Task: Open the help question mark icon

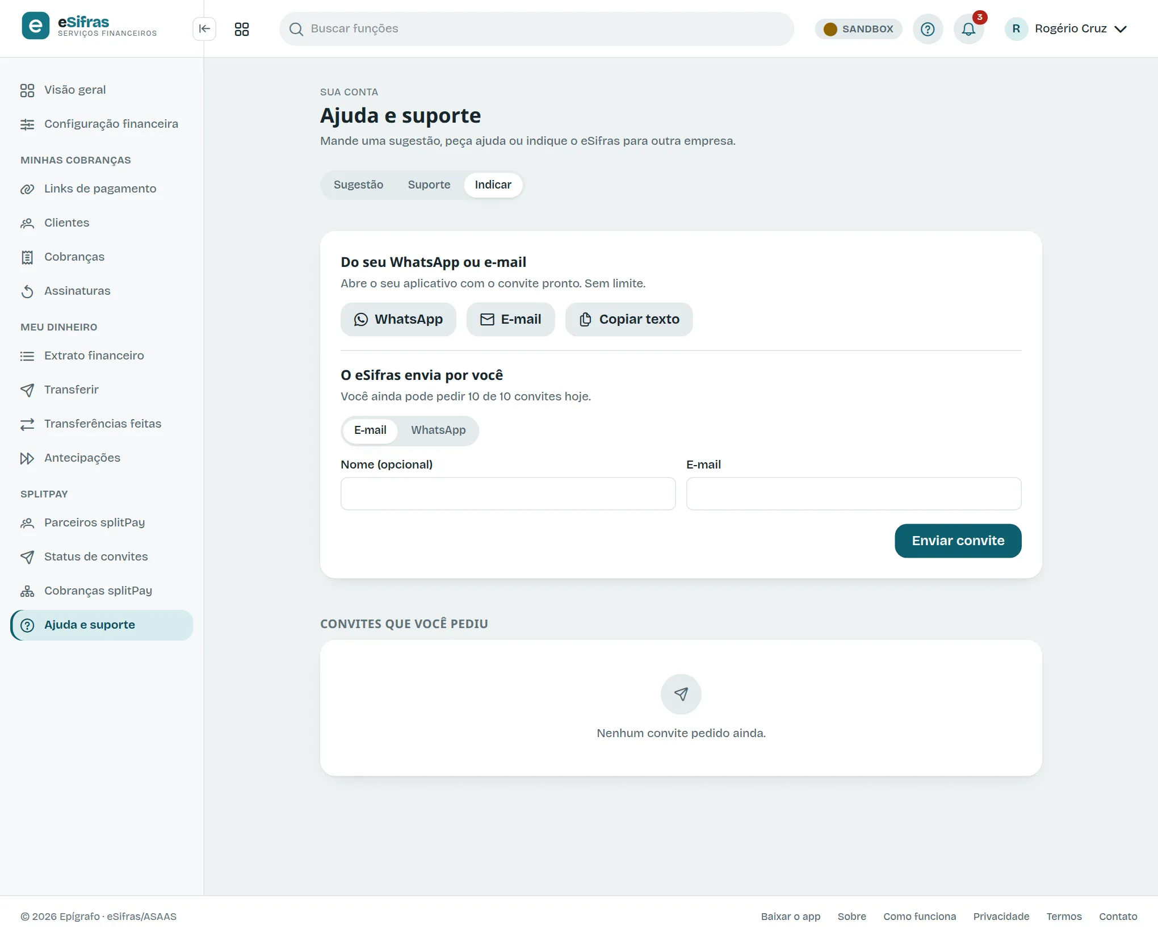Action: coord(928,29)
